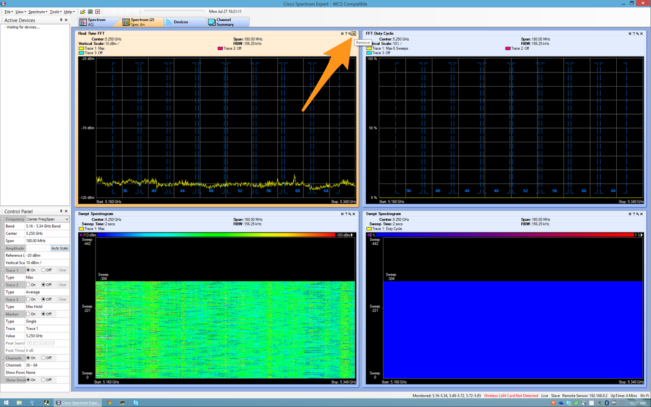This screenshot has width=651, height=407.
Task: Collapse the Trace 3 section
Action: [3, 299]
